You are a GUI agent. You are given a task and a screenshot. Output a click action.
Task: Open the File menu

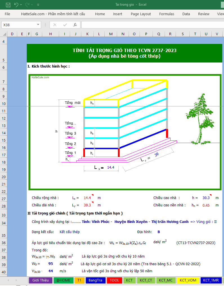7,14
